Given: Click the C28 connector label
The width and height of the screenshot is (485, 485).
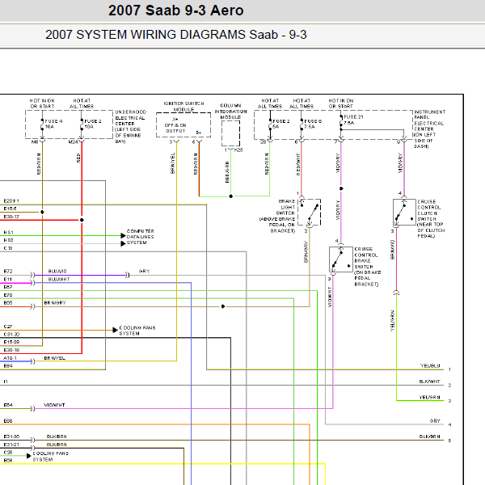Looking at the screenshot, I should pos(8,452).
